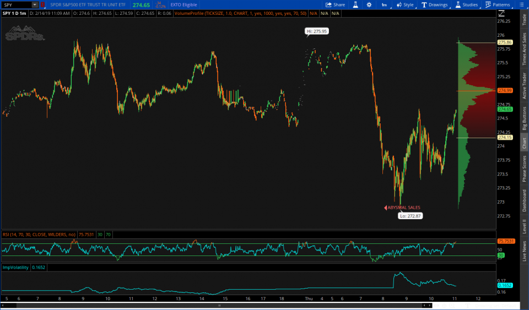Click the green 274.65 last price label

coord(505,109)
